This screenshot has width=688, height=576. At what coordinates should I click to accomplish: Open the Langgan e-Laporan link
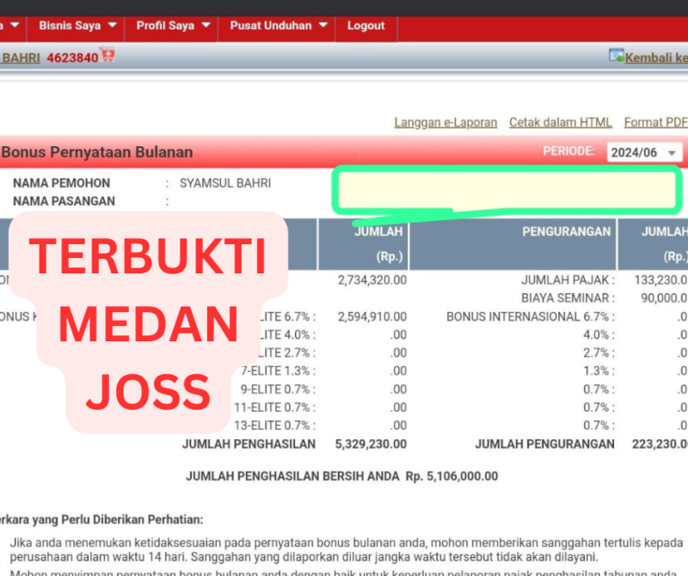[x=445, y=122]
